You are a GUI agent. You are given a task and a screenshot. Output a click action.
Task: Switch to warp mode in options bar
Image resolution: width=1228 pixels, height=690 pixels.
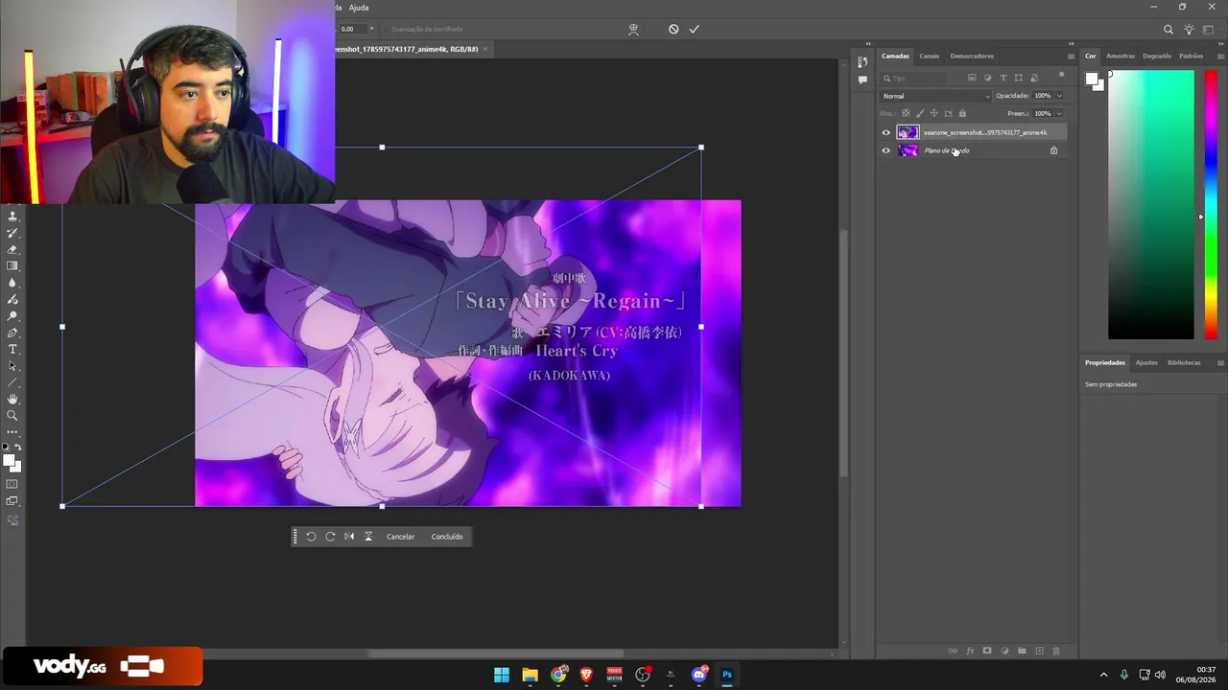633,29
